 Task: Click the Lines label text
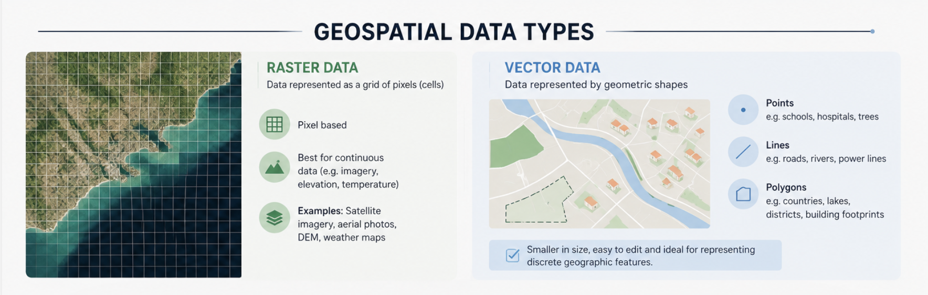(x=777, y=145)
